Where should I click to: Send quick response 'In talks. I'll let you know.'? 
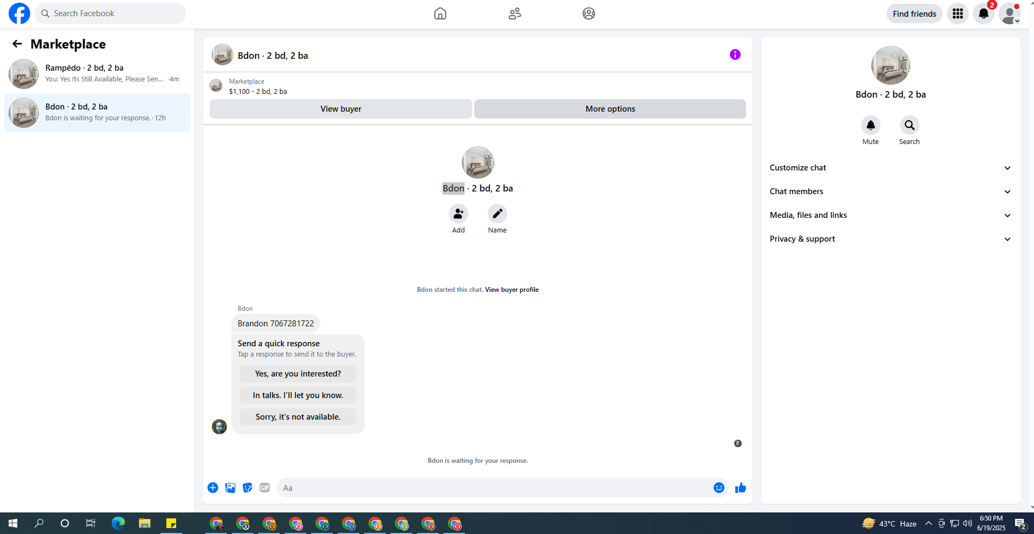(298, 395)
